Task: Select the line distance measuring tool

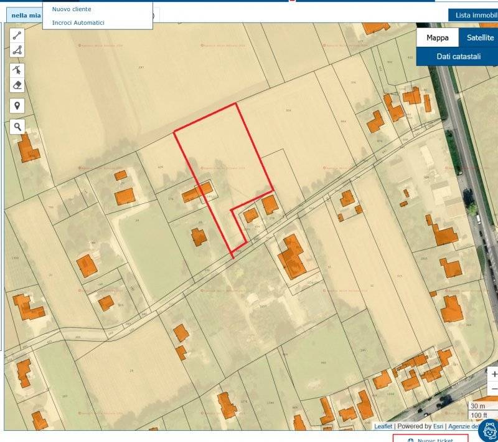Action: (x=17, y=36)
